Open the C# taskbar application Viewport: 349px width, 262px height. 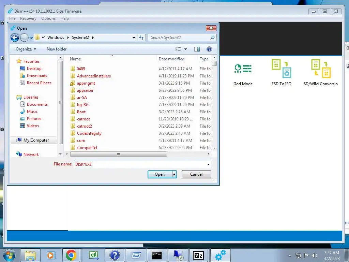click(93, 255)
